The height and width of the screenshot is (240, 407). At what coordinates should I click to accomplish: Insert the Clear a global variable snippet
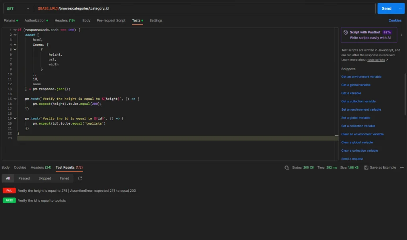click(x=357, y=142)
